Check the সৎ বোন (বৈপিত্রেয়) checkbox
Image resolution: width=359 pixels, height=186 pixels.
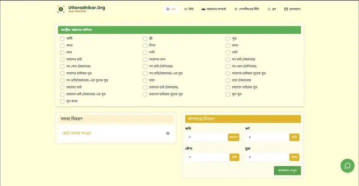[x=228, y=67]
